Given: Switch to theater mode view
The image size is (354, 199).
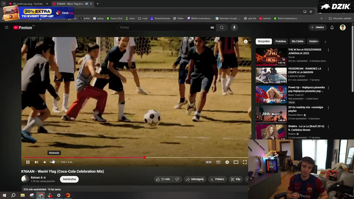Looking at the screenshot, I should coord(236,162).
